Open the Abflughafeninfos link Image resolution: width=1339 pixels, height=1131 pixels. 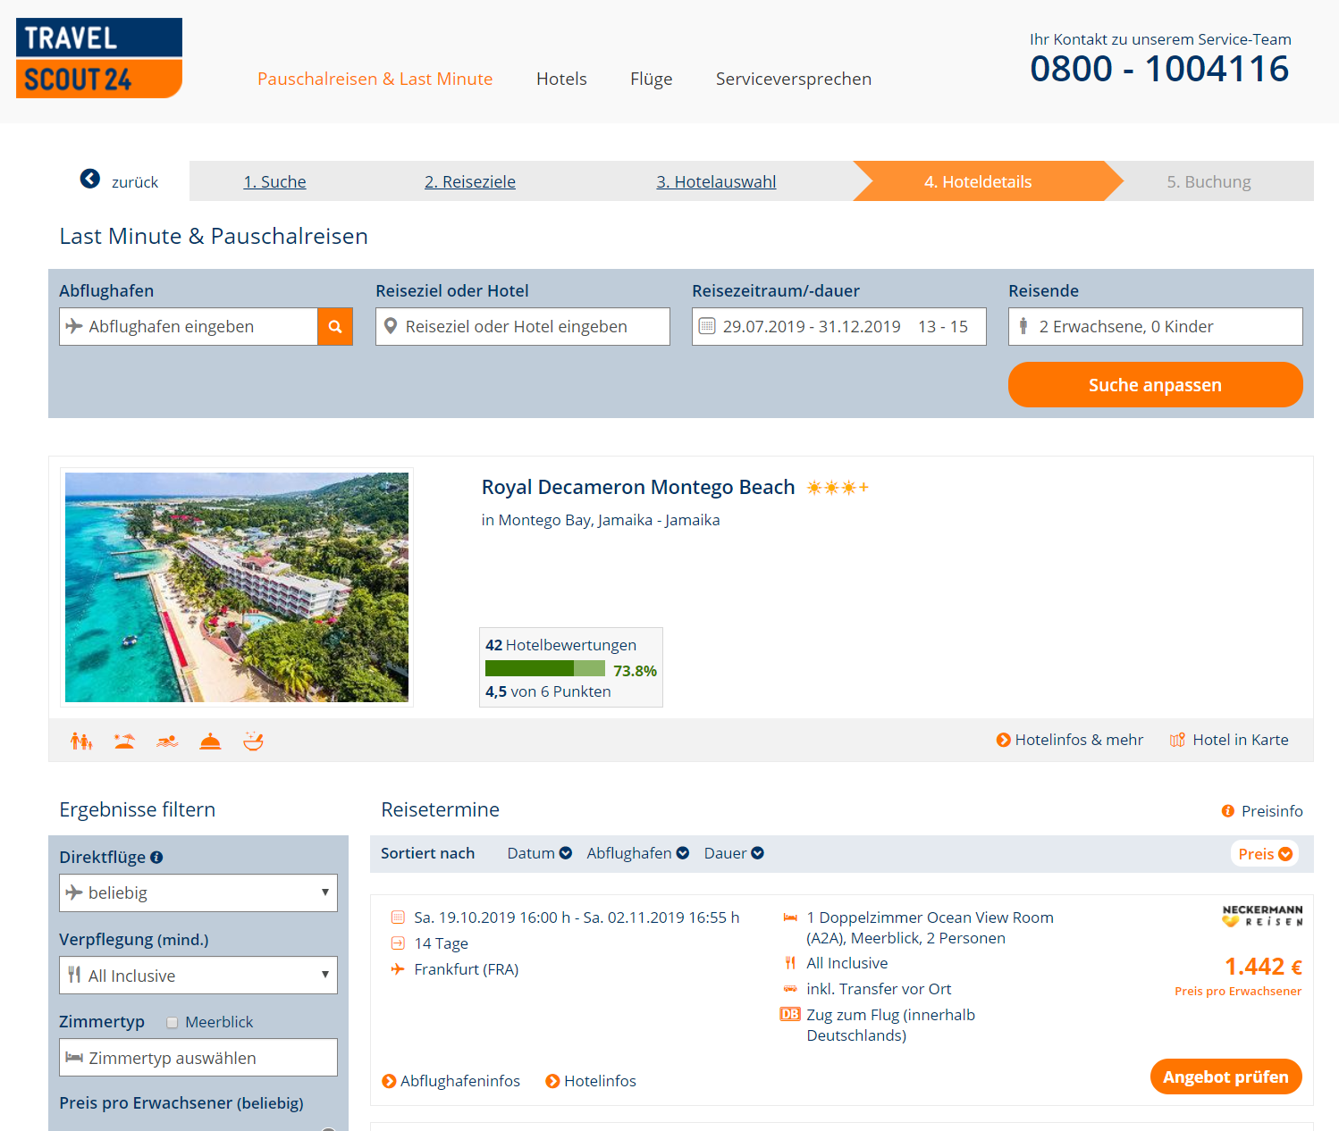(x=451, y=1081)
